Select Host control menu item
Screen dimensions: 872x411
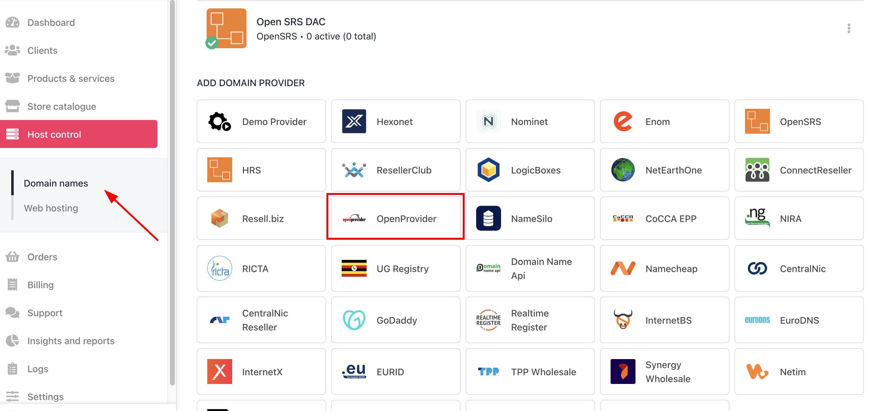click(78, 134)
